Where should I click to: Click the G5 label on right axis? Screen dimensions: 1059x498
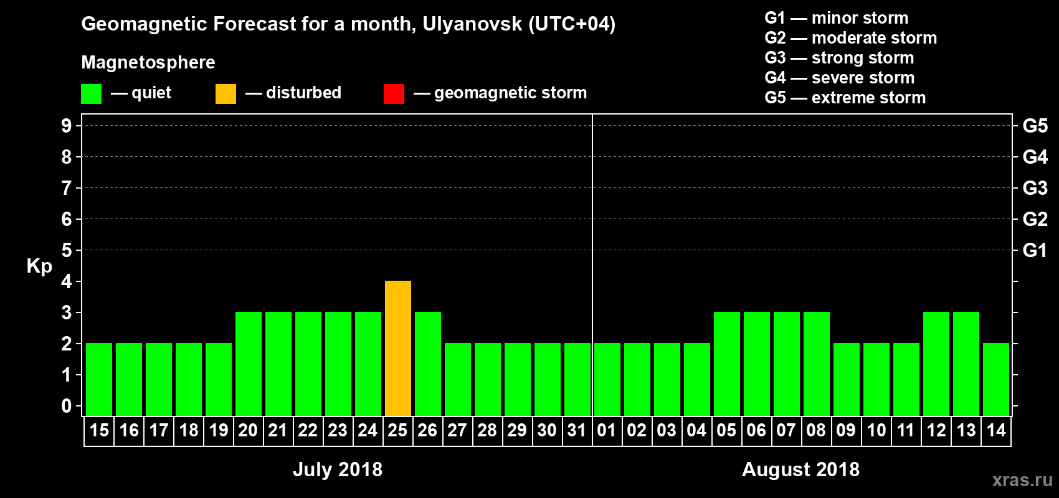click(1035, 126)
